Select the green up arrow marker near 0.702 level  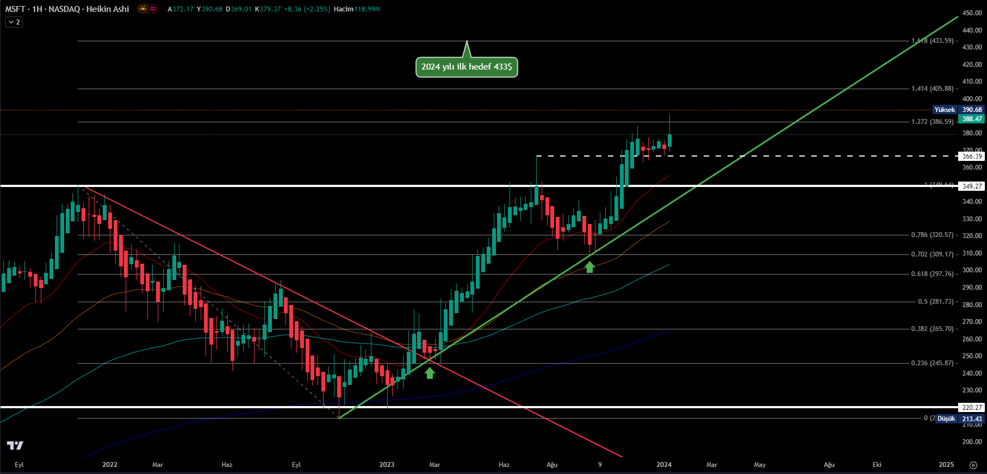tap(589, 267)
